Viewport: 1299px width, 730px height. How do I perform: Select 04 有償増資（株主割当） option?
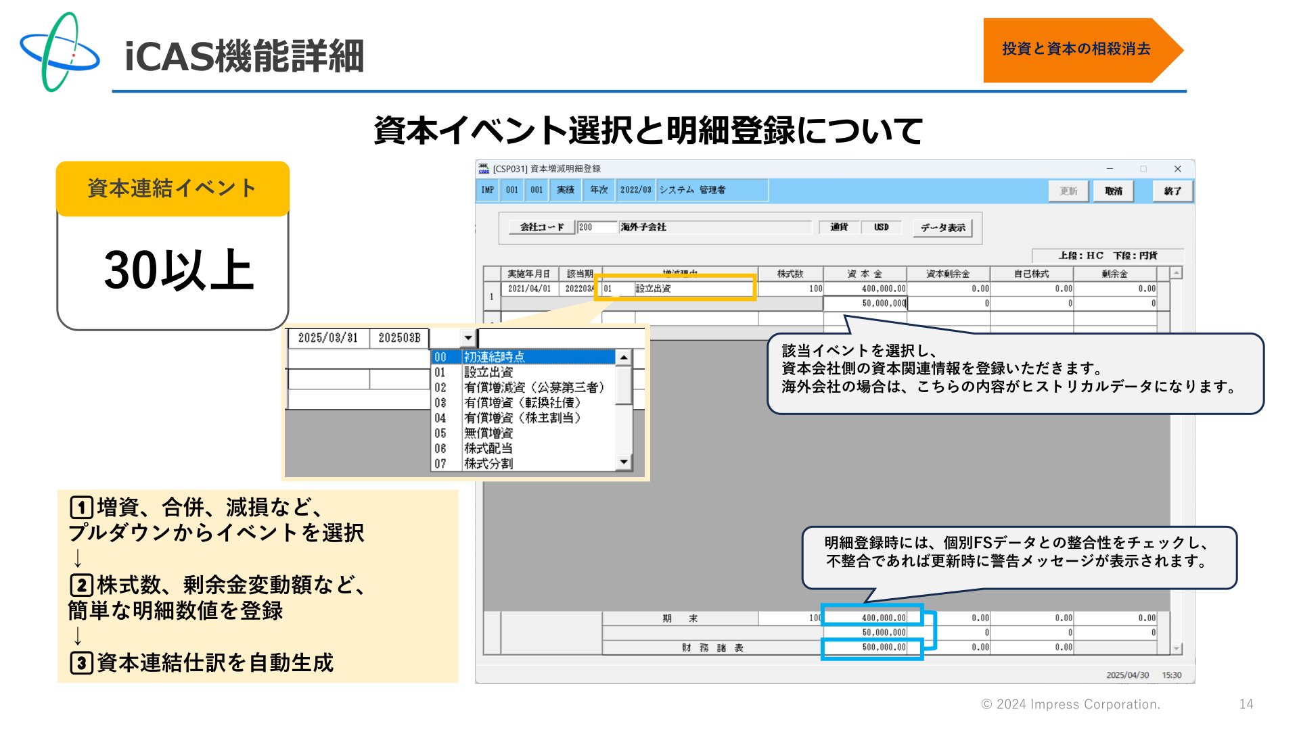(523, 418)
